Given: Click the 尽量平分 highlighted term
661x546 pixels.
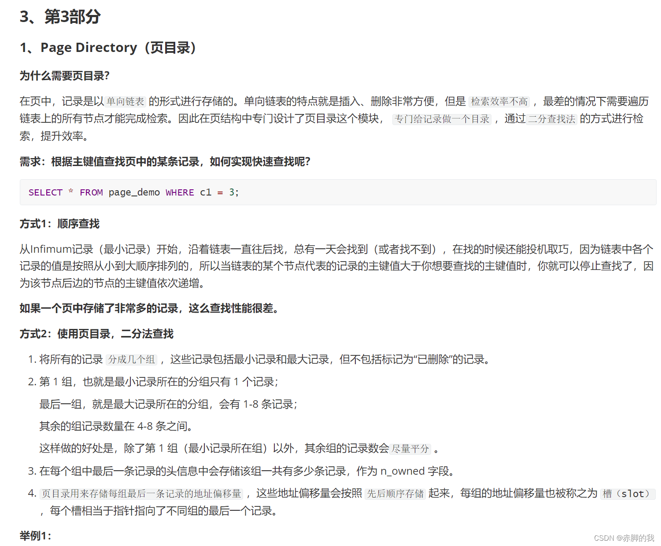Looking at the screenshot, I should coord(410,449).
